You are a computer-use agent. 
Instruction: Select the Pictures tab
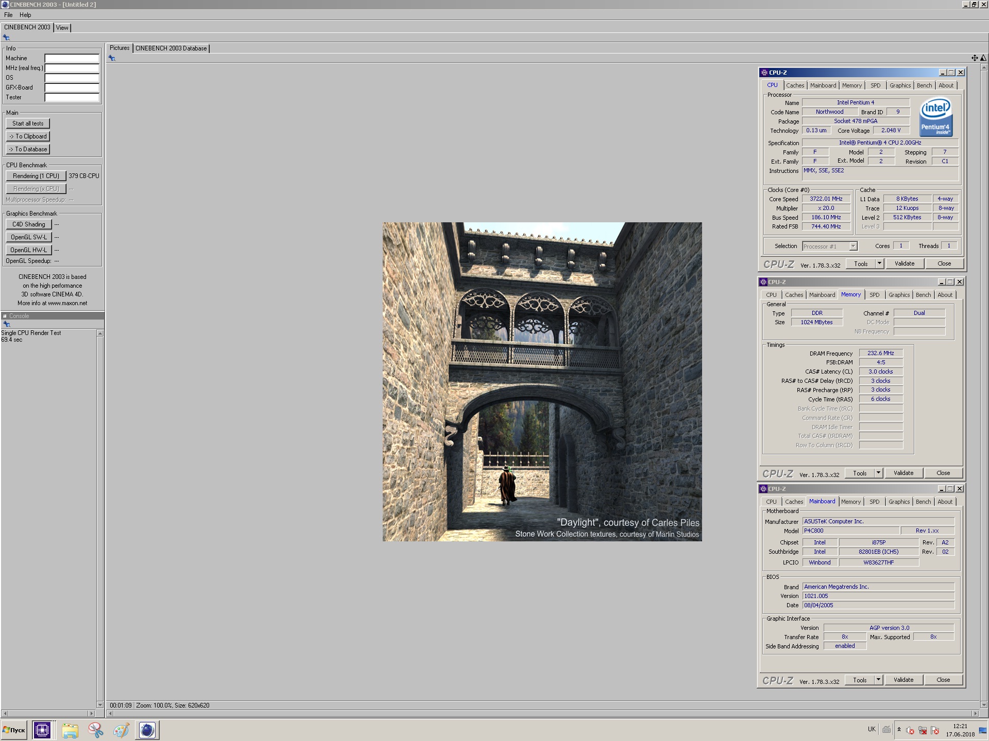click(120, 48)
